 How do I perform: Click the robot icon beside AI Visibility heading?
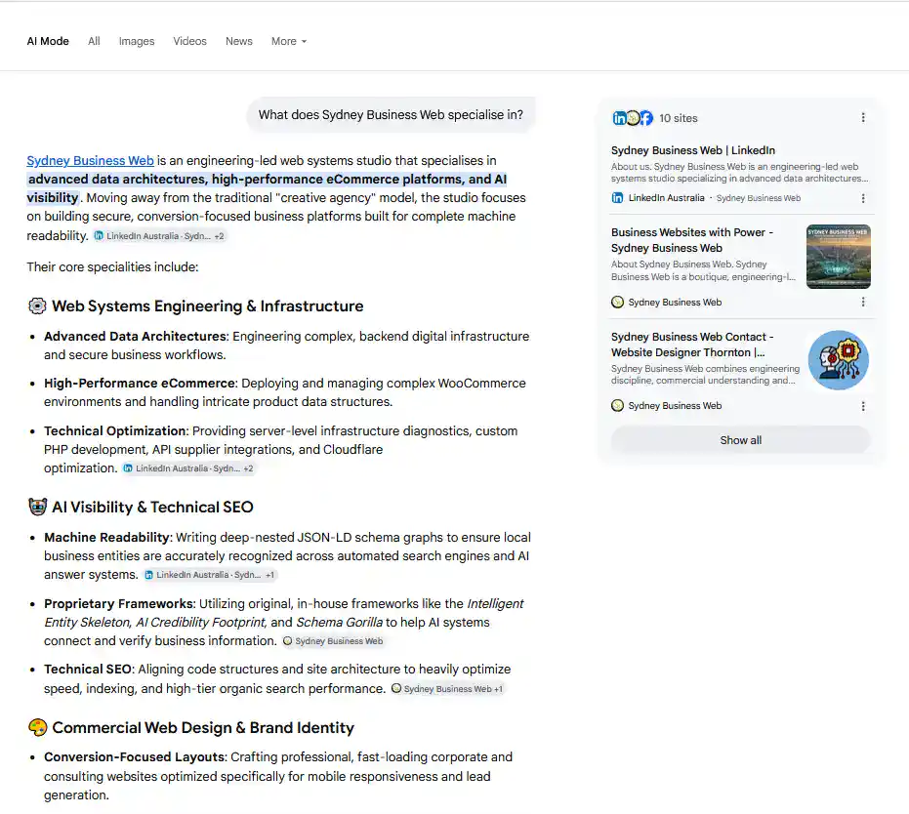tap(38, 507)
